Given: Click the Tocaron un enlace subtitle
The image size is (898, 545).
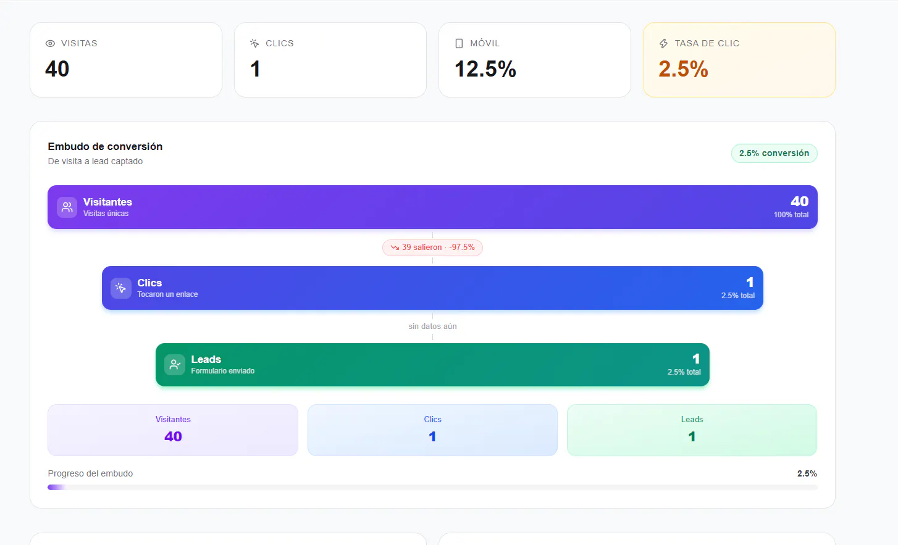Looking at the screenshot, I should 167,294.
